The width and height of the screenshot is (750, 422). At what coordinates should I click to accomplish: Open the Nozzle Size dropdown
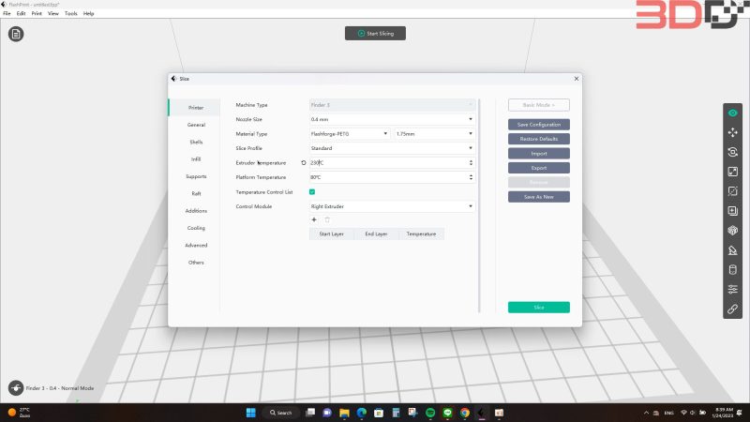tap(392, 119)
